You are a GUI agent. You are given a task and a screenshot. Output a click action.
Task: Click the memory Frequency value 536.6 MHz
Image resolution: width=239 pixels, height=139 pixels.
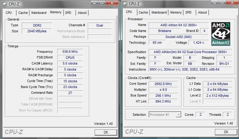pyautogui.click(x=70, y=52)
